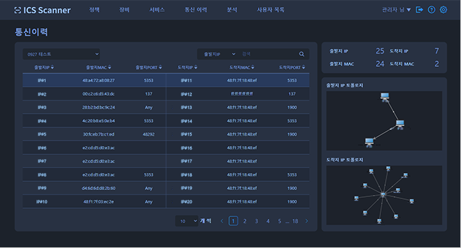Open the 서비스 menu
This screenshot has width=461, height=248.
point(157,10)
